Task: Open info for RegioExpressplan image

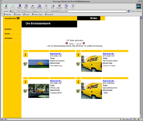Action: coord(26,55)
